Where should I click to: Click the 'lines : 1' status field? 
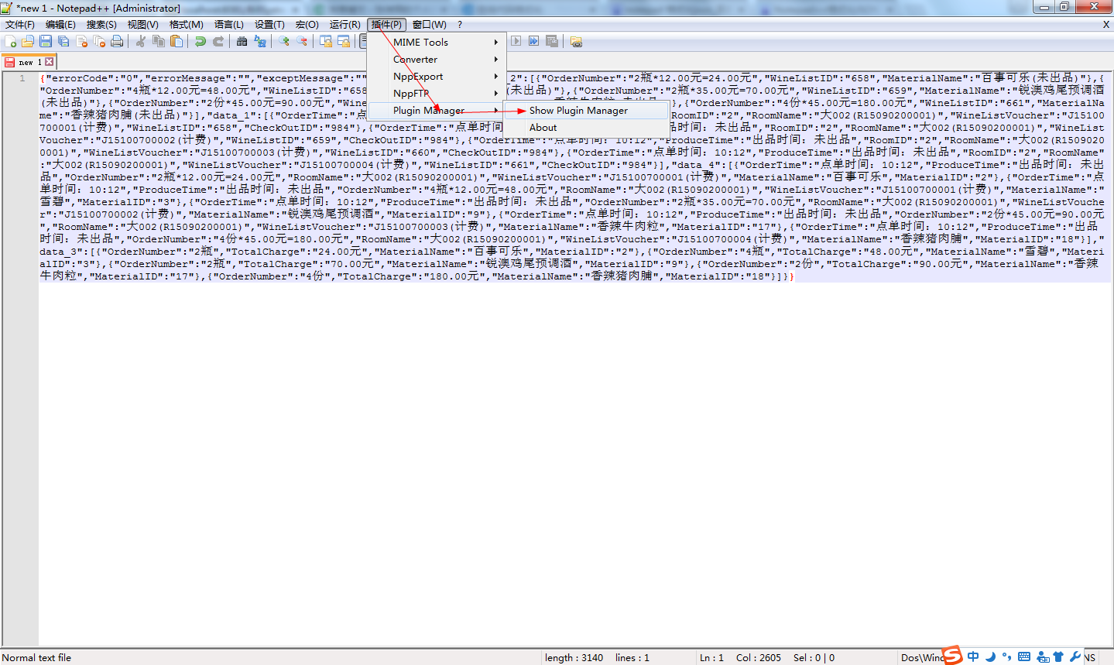coord(632,658)
